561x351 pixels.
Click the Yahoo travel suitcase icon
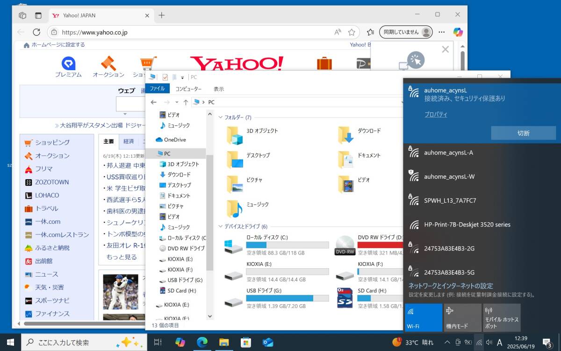[324, 64]
